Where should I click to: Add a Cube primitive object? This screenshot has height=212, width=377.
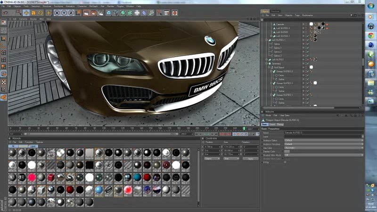click(109, 13)
